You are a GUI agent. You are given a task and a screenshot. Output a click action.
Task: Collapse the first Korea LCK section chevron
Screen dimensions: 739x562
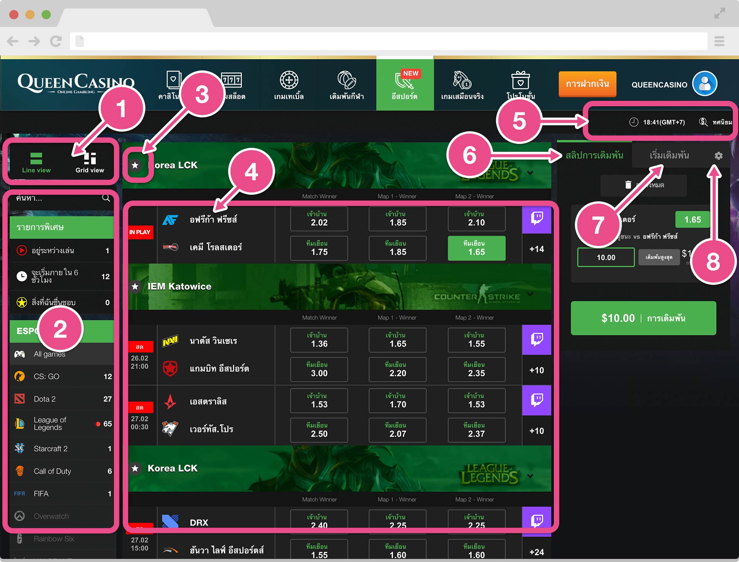[x=530, y=172]
